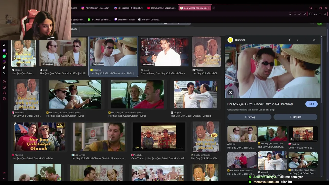
Task: Select the cem yılmaz her şey çok tab
Action: pos(195,8)
